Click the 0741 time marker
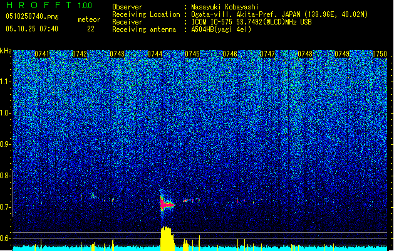The width and height of the screenshot is (394, 251). click(42, 54)
